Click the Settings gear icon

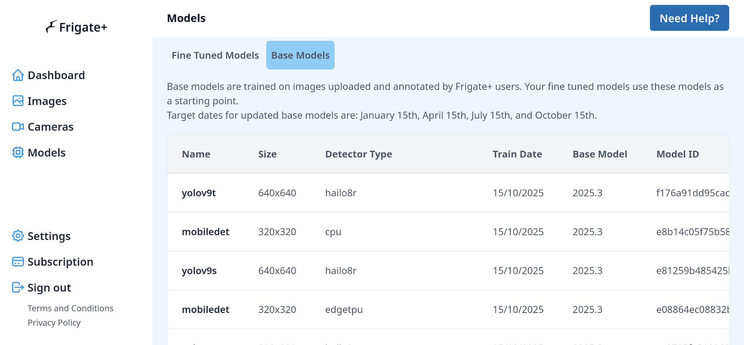point(18,236)
